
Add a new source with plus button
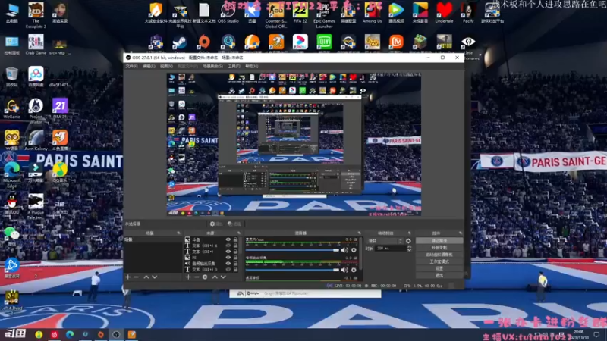click(x=188, y=277)
